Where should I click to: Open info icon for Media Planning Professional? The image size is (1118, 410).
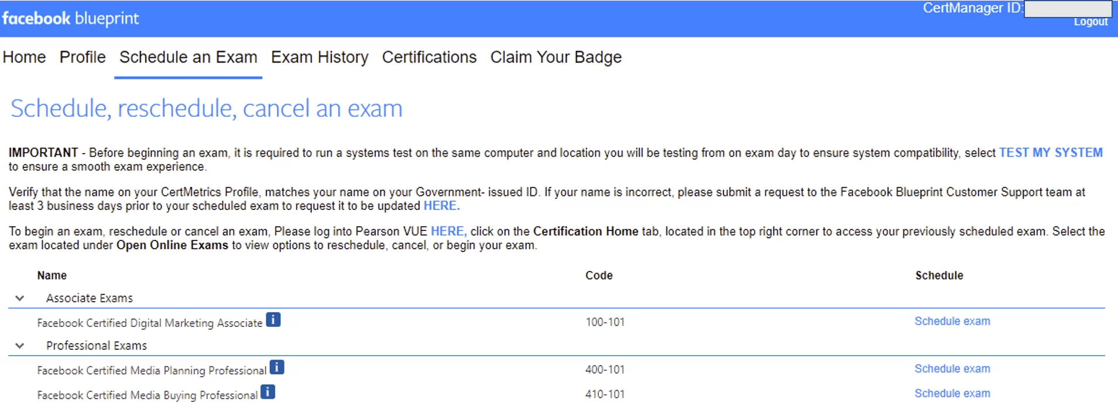click(277, 367)
